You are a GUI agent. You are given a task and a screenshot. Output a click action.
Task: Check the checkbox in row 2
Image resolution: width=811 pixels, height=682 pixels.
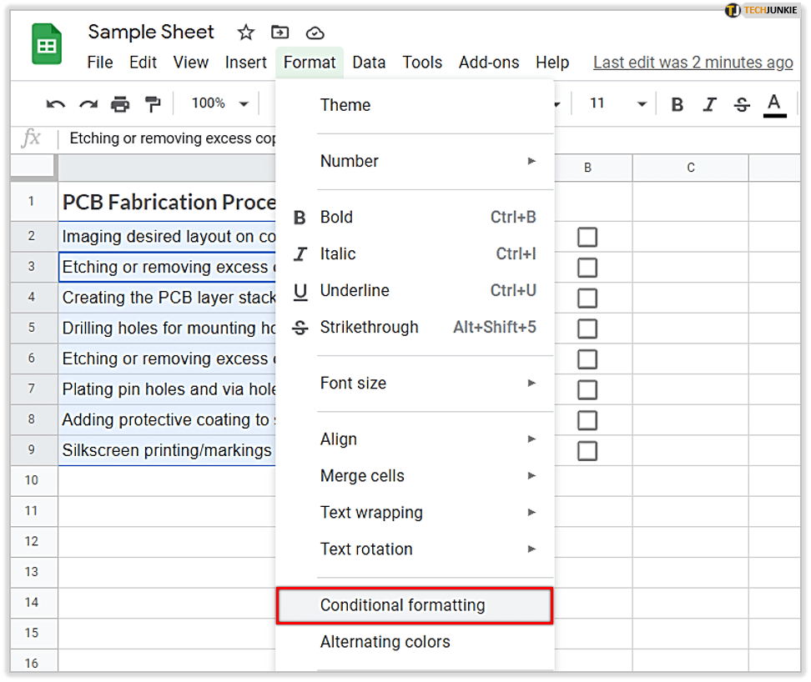coord(587,238)
